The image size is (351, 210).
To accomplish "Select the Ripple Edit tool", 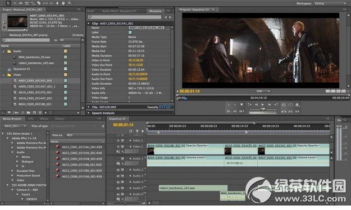I will (x=21, y=3).
